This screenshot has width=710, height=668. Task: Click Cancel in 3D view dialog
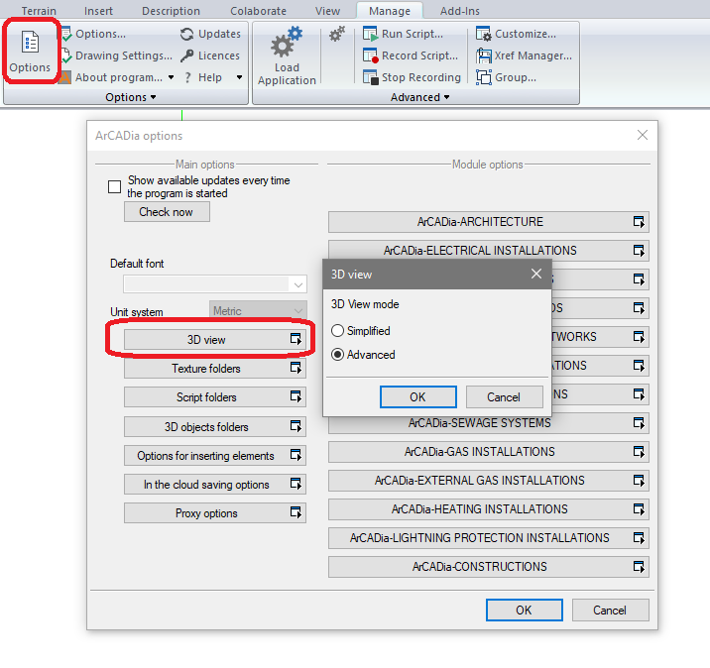(504, 396)
